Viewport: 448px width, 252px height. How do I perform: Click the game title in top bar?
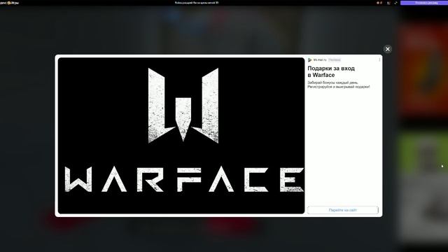(x=197, y=3)
